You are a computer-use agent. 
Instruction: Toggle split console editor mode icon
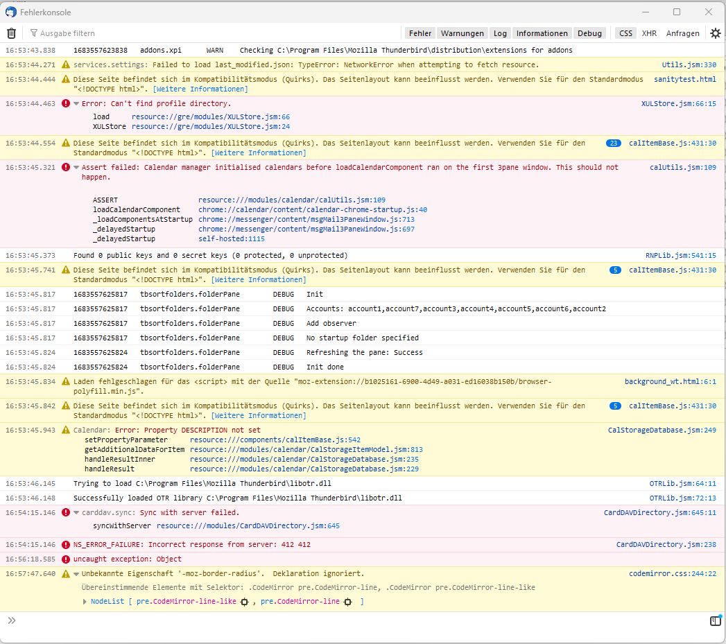click(715, 621)
